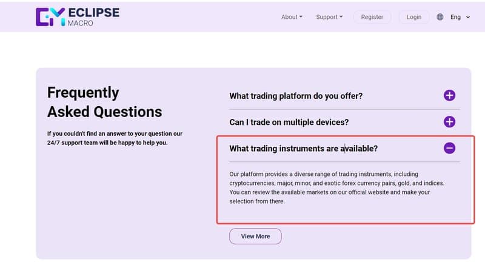
Task: Click the Eclipse Macro logo icon
Action: [50, 17]
